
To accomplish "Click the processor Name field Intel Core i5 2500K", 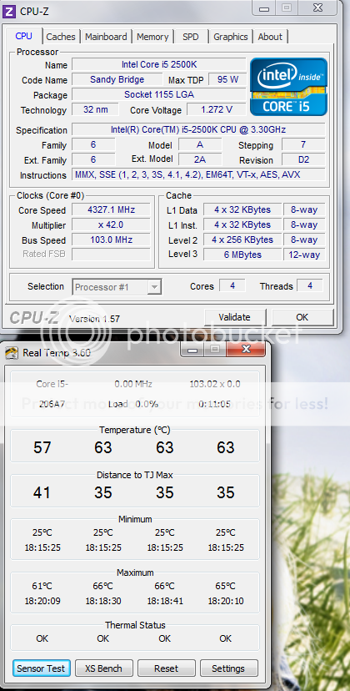I will pos(159,64).
